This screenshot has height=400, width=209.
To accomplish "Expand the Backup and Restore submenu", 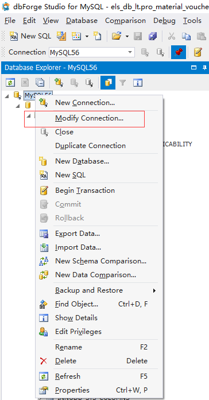I will coord(99,290).
